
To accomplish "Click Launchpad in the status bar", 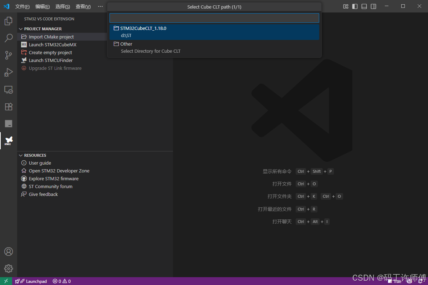I will 31,281.
